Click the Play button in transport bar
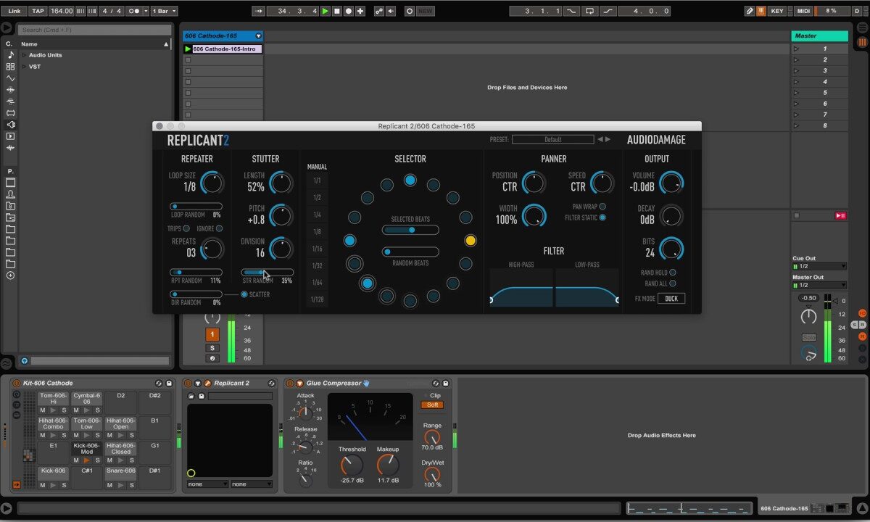This screenshot has height=522, width=870. (325, 11)
